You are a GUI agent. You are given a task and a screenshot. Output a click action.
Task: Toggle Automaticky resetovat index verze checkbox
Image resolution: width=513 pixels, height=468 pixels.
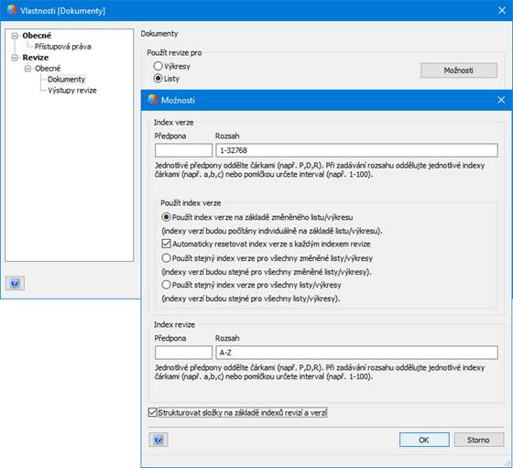(166, 244)
